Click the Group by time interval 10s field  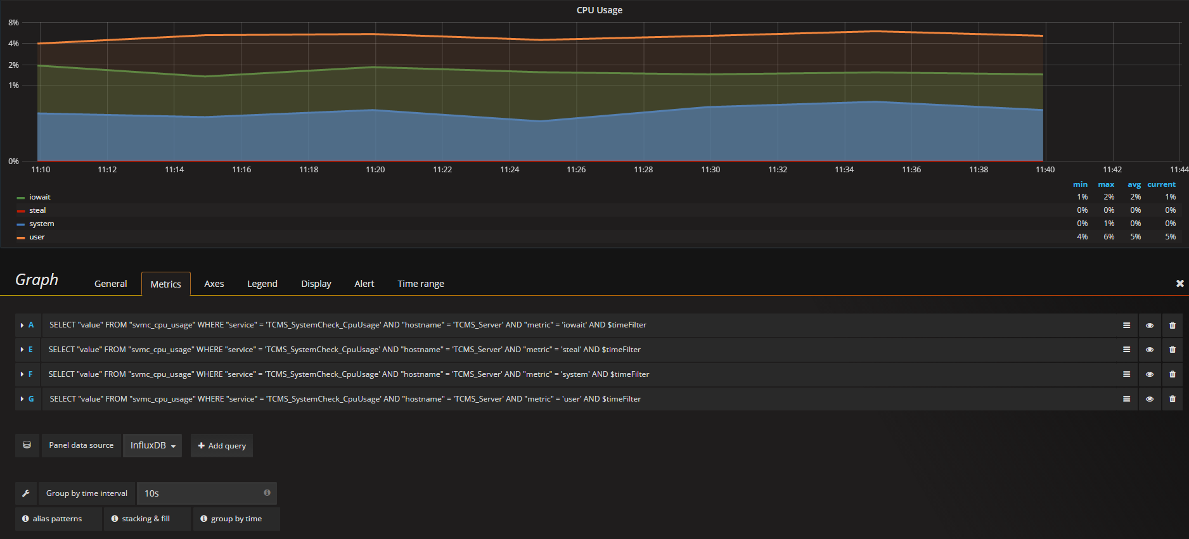pos(207,493)
